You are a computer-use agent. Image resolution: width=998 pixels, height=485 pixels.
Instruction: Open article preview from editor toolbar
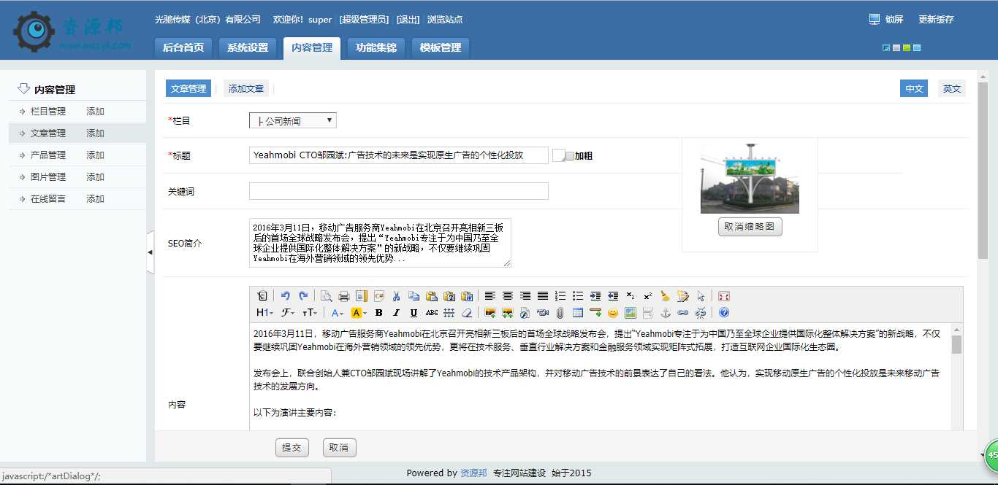326,296
